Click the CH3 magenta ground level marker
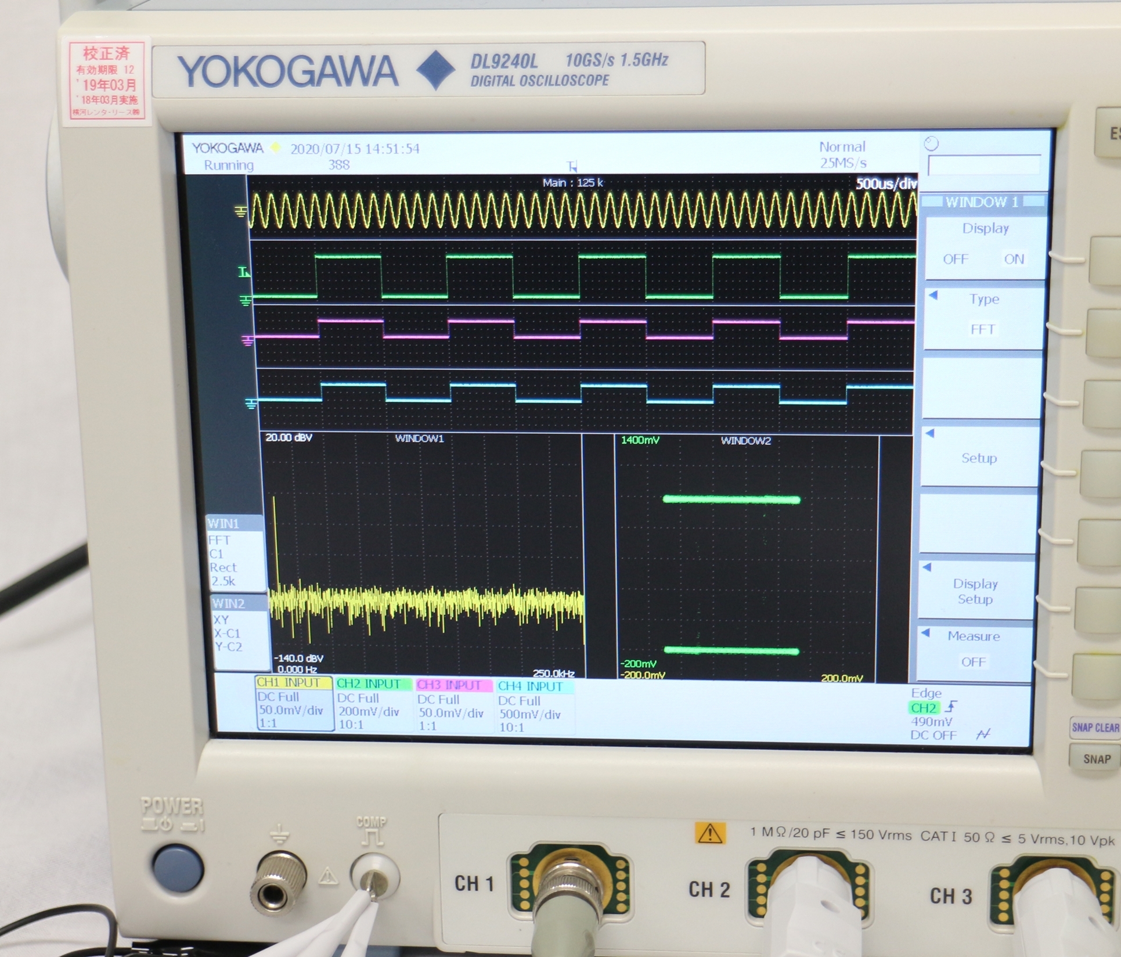Image resolution: width=1121 pixels, height=957 pixels. [x=248, y=340]
